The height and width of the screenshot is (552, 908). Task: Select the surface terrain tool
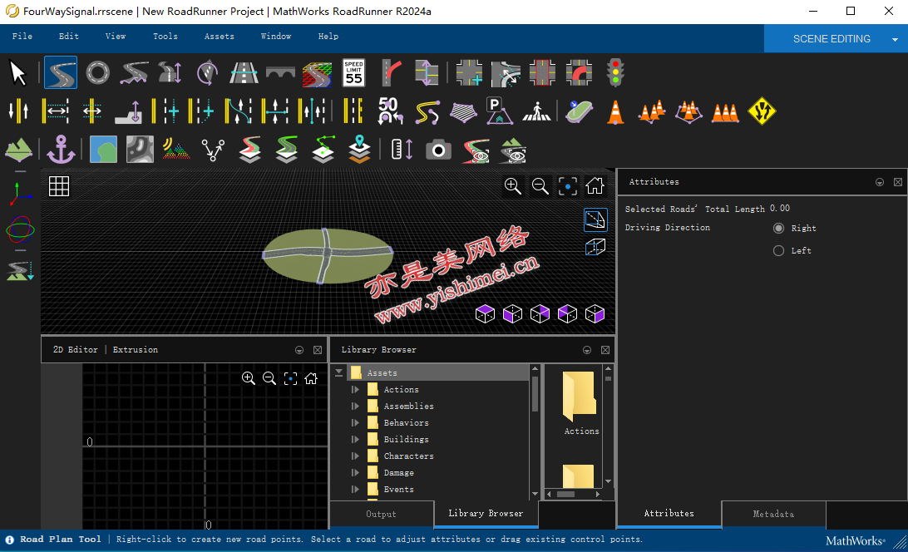[18, 150]
